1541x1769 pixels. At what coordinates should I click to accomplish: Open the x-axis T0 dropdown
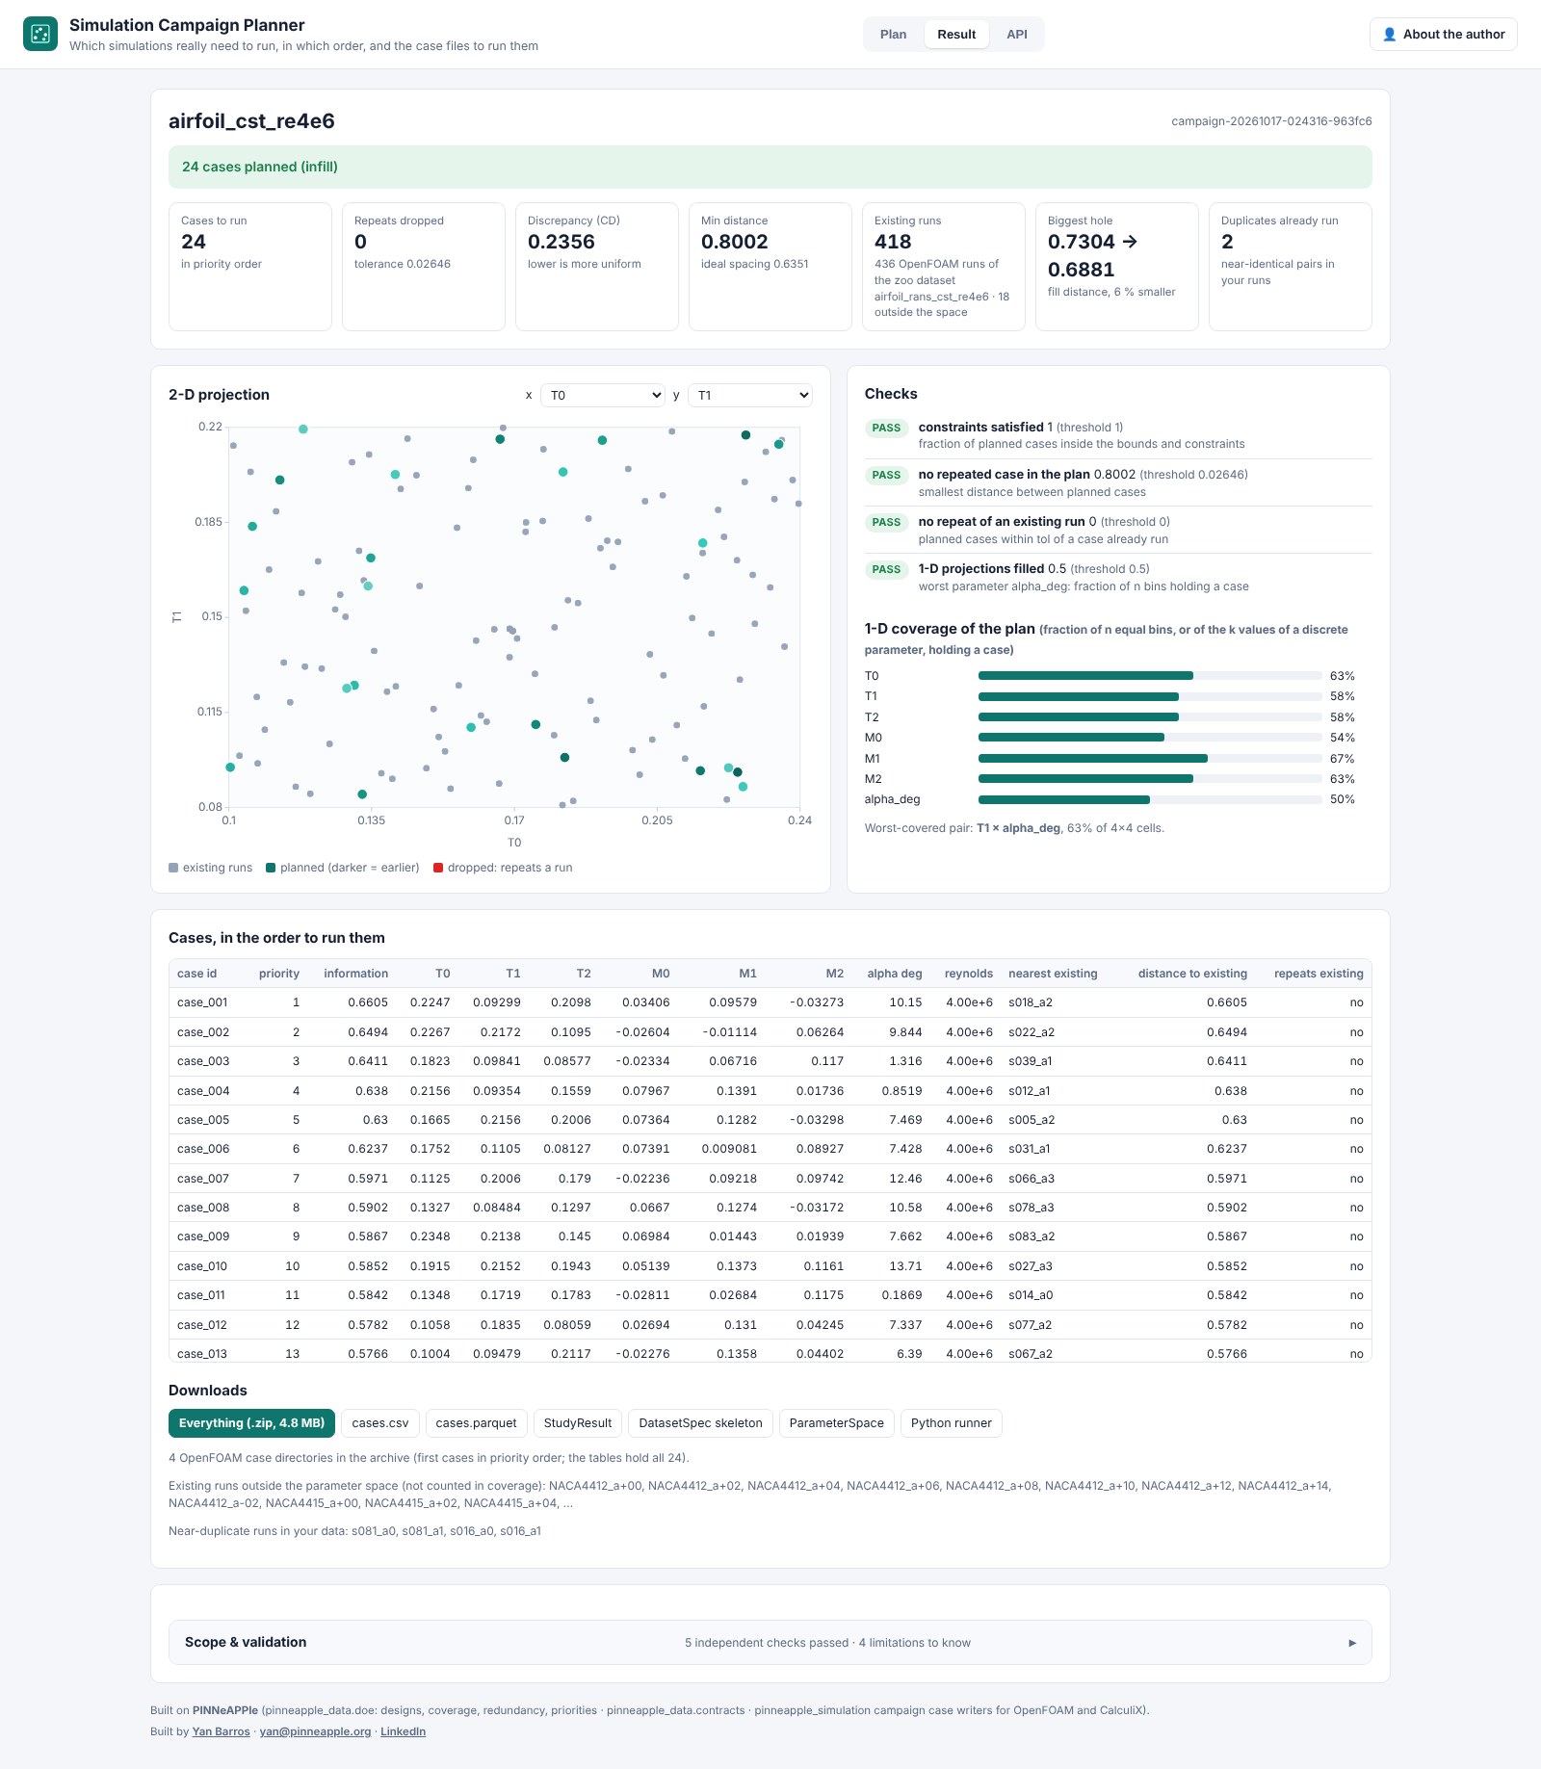tap(603, 395)
